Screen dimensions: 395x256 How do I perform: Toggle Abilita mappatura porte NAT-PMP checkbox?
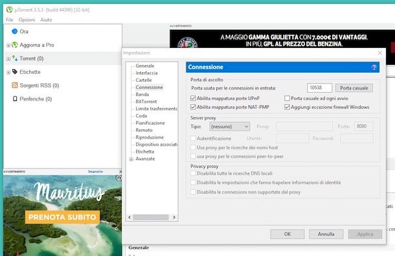[193, 107]
